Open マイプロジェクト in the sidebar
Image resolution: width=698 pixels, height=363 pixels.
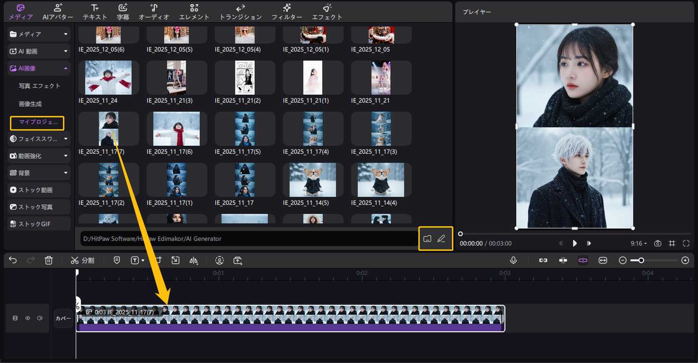38,123
